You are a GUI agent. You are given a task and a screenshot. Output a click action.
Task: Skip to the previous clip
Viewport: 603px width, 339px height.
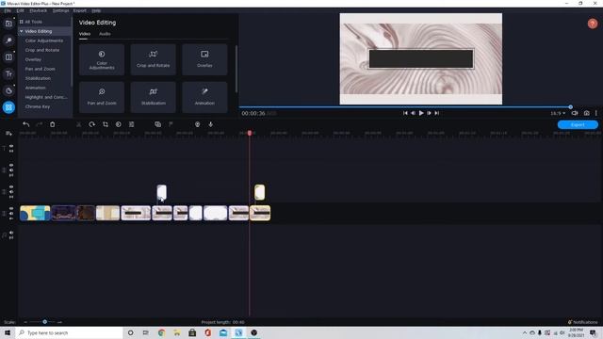[x=405, y=113]
